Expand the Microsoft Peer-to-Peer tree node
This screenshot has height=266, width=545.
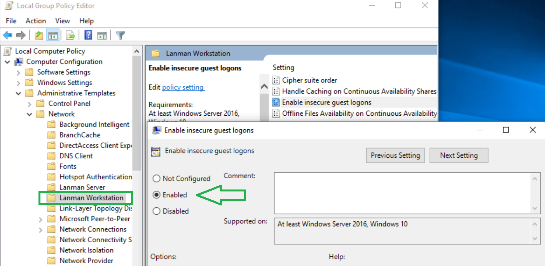coord(41,219)
